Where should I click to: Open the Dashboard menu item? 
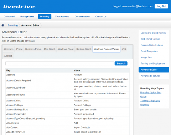pyautogui.click(x=9, y=16)
